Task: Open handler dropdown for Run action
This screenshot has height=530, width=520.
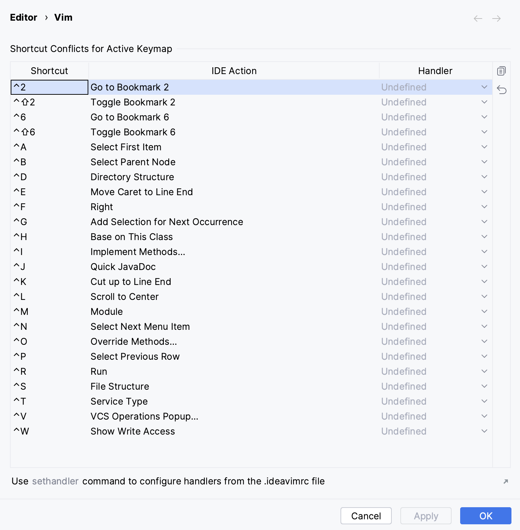Action: click(x=484, y=371)
